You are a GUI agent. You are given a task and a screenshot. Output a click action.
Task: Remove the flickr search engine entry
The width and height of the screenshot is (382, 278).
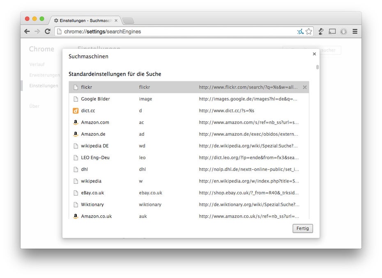tap(305, 87)
